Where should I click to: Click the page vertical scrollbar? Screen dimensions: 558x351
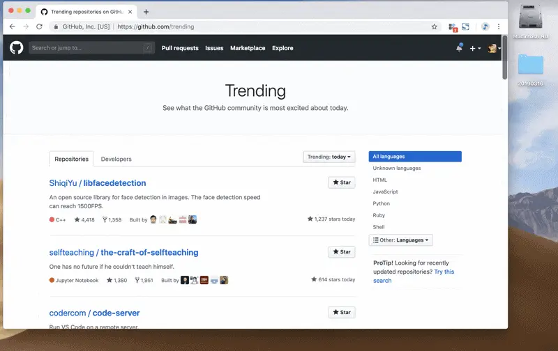pyautogui.click(x=504, y=58)
